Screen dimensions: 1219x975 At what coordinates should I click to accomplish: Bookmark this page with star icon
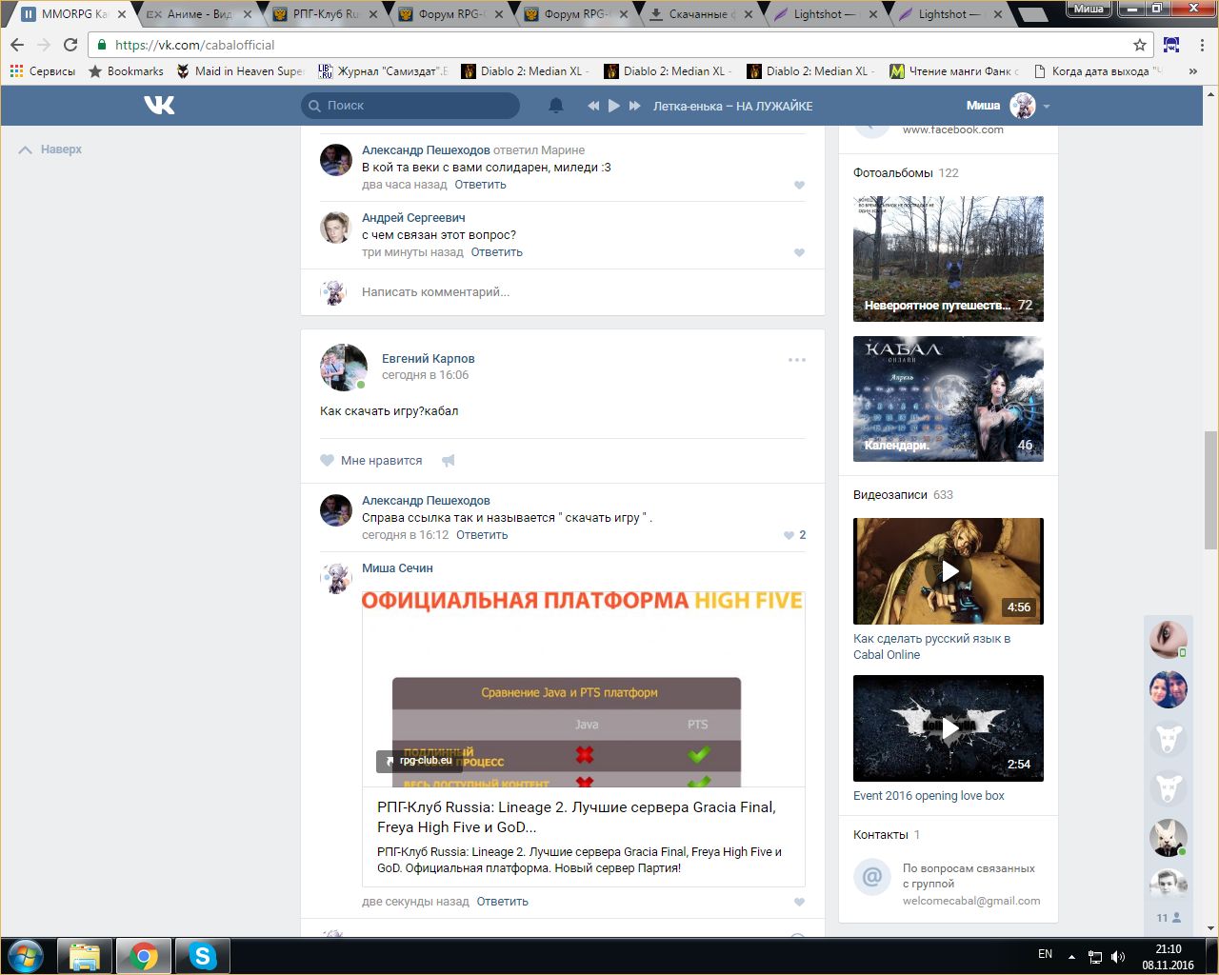1140,45
